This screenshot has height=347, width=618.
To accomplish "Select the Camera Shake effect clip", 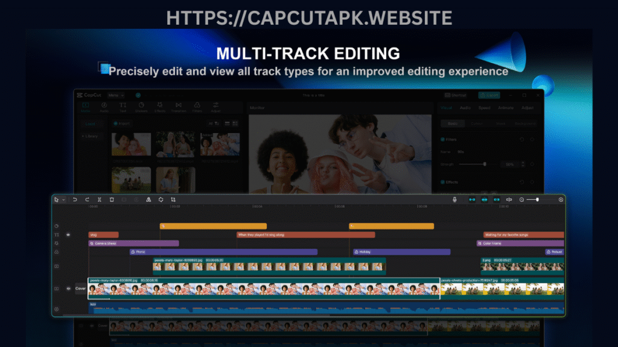I will coord(133,243).
